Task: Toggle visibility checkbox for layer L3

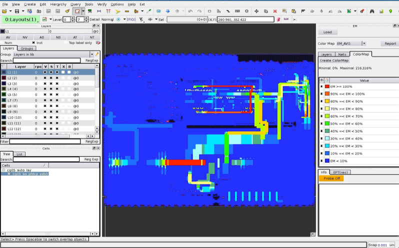Action: pos(45,83)
